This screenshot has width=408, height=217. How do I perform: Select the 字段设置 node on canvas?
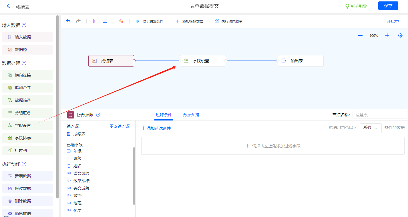pyautogui.click(x=203, y=61)
